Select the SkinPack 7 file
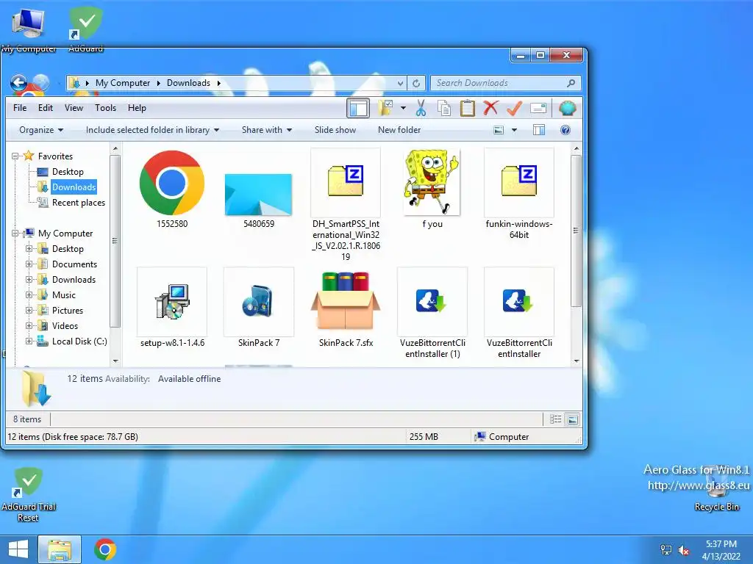 (x=258, y=308)
